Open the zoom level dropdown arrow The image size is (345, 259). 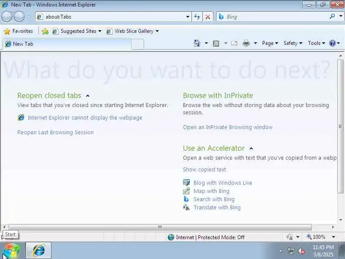(x=333, y=237)
